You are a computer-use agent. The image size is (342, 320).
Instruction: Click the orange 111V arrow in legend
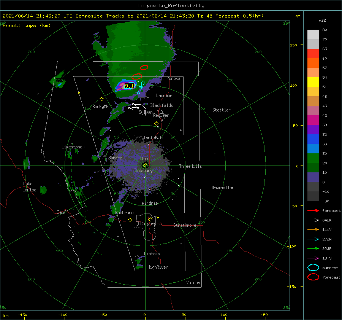pyautogui.click(x=313, y=229)
